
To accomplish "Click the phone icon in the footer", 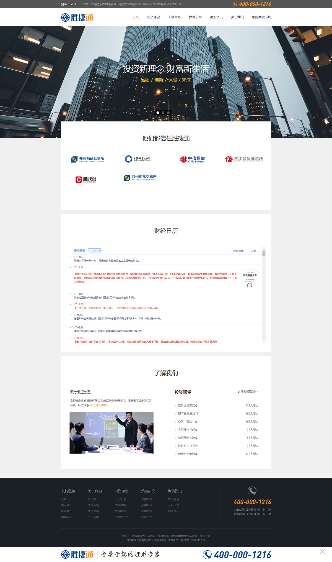I will click(x=252, y=491).
